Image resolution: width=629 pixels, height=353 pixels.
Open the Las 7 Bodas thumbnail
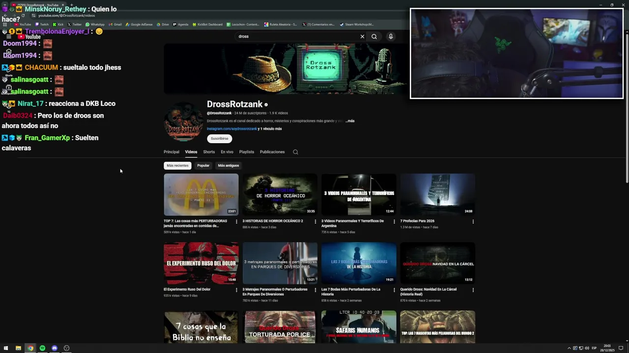(x=359, y=263)
